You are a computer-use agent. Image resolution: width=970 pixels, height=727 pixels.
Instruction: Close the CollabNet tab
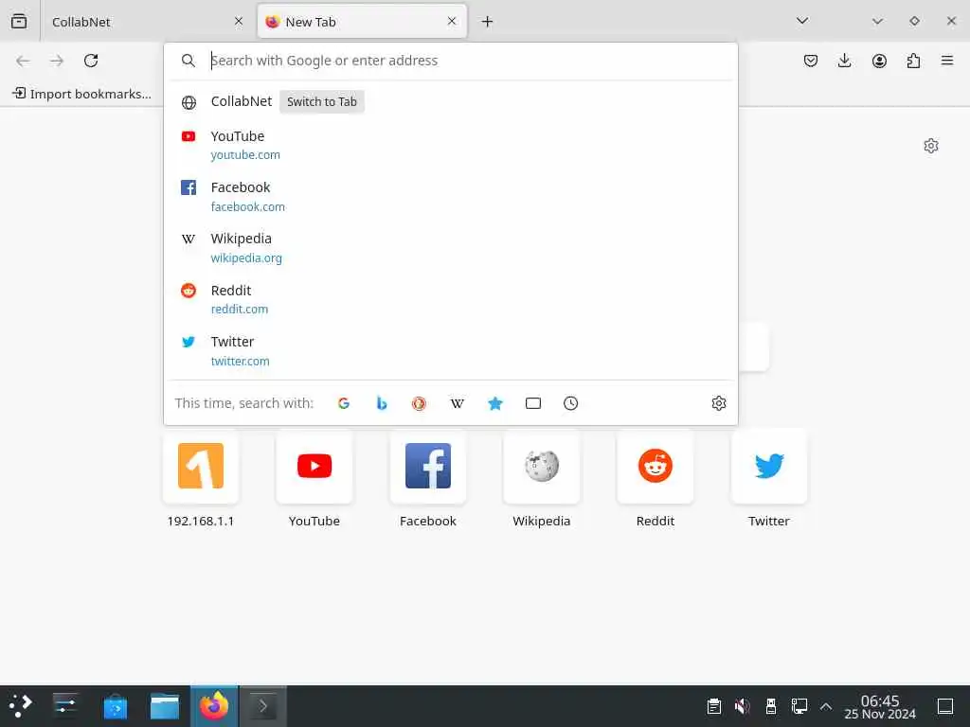238,21
